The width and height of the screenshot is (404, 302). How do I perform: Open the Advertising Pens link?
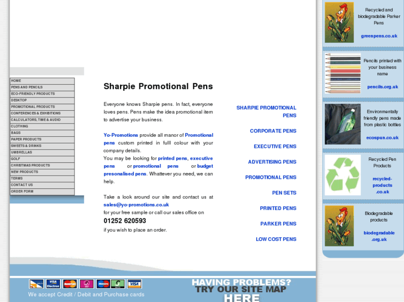pos(272,162)
